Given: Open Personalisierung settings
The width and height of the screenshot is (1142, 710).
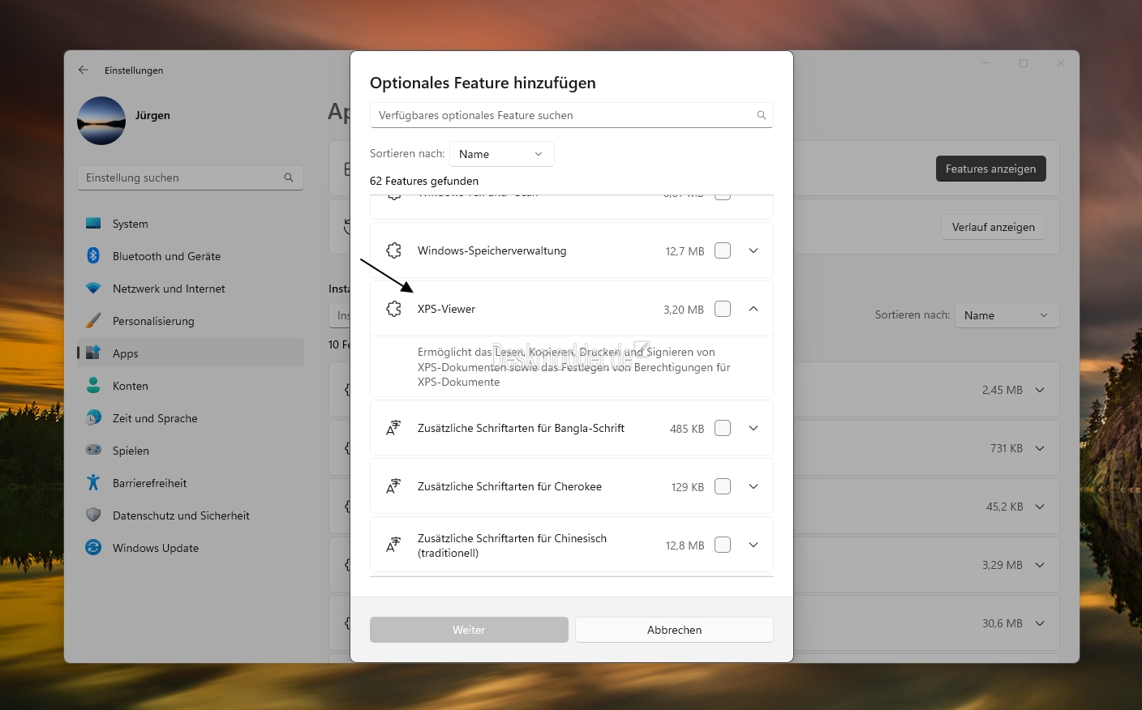Looking at the screenshot, I should pyautogui.click(x=191, y=321).
